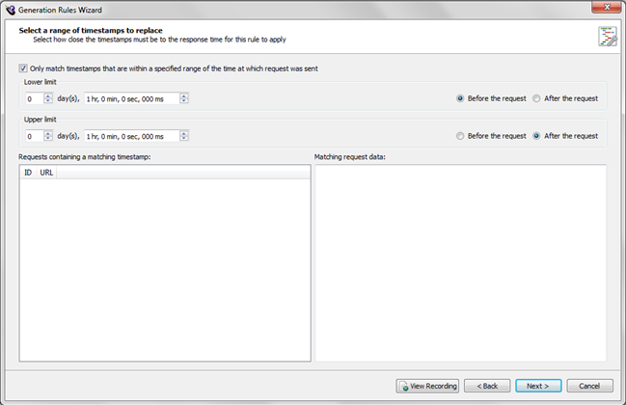Uncheck Only match timestamps within range checkbox
Viewport: 626px width, 405px height.
[x=23, y=68]
